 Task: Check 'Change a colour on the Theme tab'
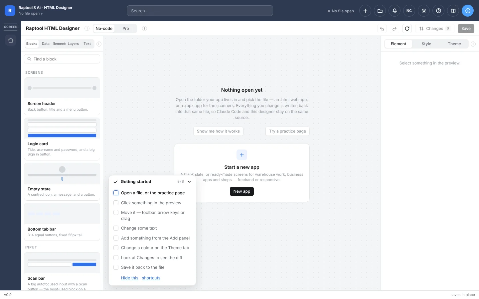tap(116, 248)
